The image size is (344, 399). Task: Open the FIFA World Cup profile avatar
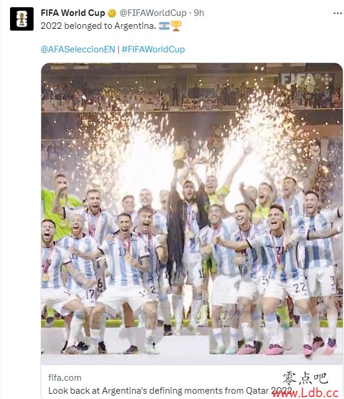[22, 19]
